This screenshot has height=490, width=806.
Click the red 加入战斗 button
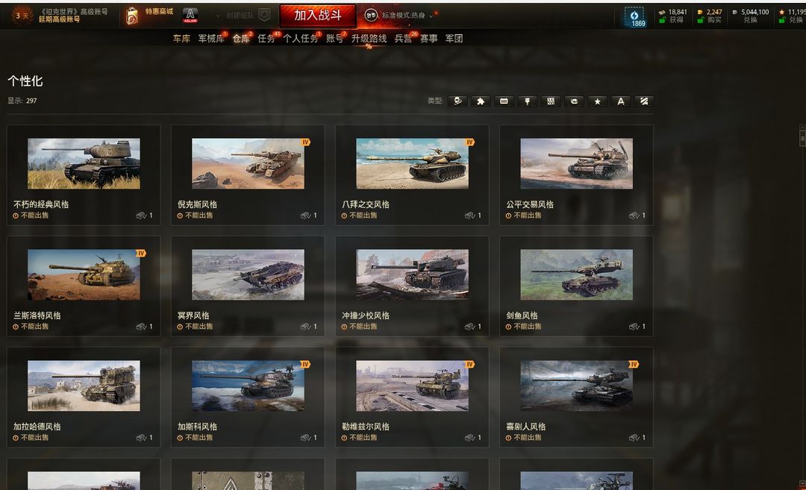[x=318, y=16]
